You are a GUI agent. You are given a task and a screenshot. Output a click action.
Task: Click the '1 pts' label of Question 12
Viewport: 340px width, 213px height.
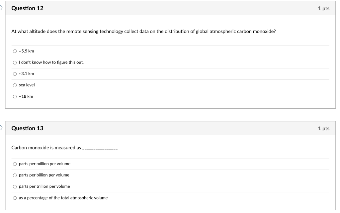pos(323,9)
